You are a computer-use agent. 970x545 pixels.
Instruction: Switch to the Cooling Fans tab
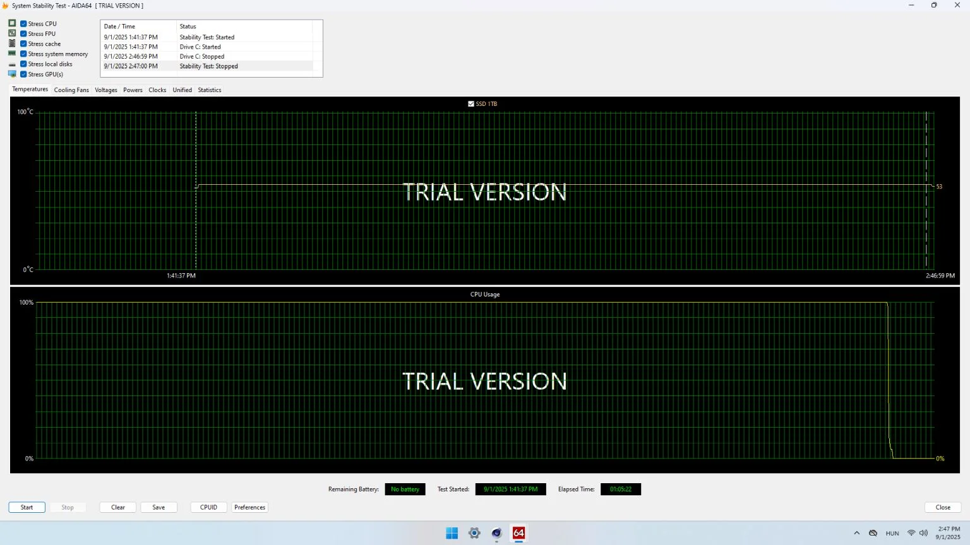(71, 90)
